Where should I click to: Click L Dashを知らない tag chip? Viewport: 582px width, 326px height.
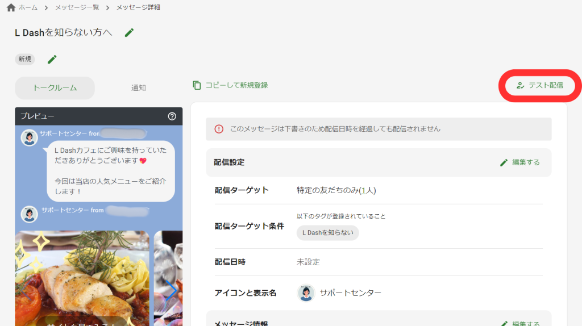click(x=328, y=233)
